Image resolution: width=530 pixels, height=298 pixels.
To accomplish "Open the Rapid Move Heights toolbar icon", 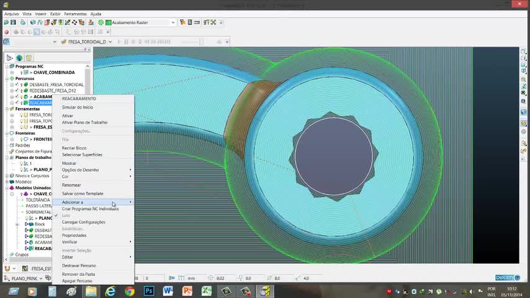I will pos(40,22).
